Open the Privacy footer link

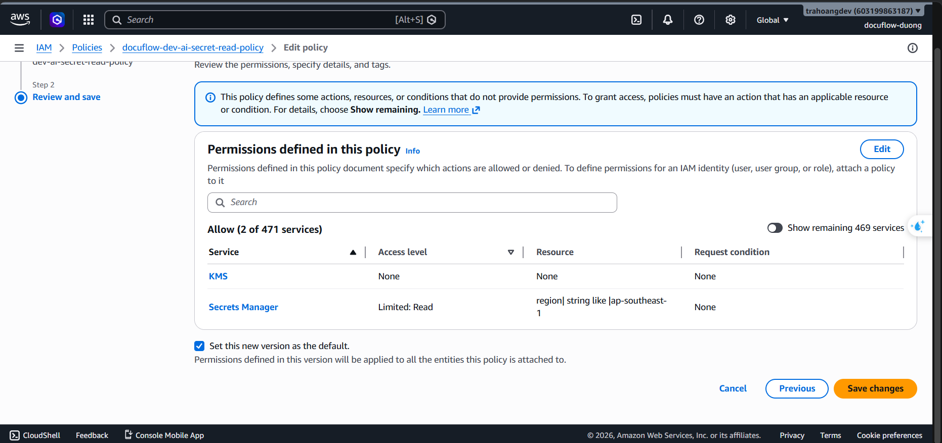[x=792, y=435]
